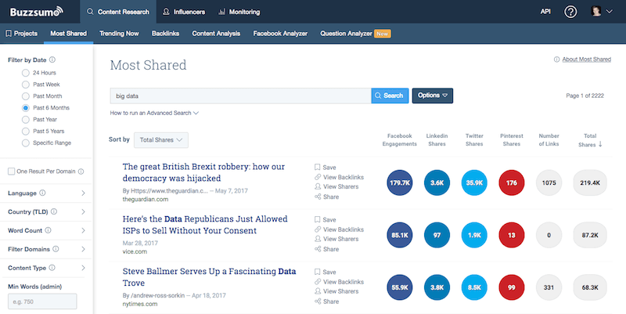
Task: Enable One Result Per Domain checkbox
Action: pos(11,171)
